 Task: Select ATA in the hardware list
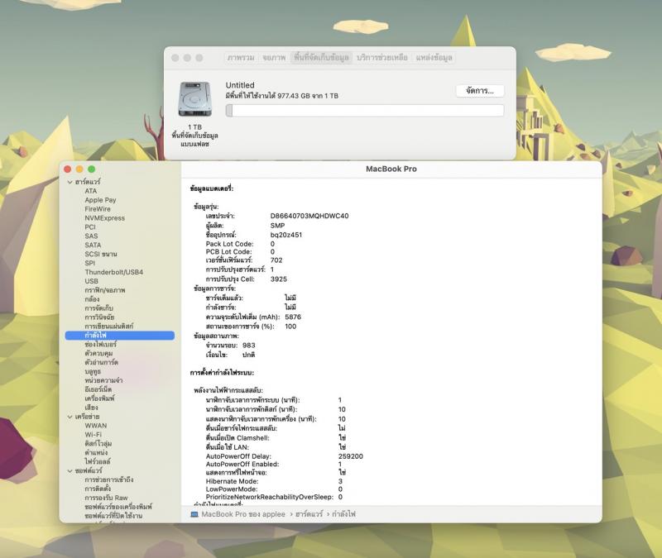click(x=91, y=191)
